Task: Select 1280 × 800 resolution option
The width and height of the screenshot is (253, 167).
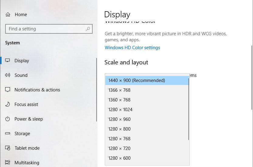Action: 147,129
